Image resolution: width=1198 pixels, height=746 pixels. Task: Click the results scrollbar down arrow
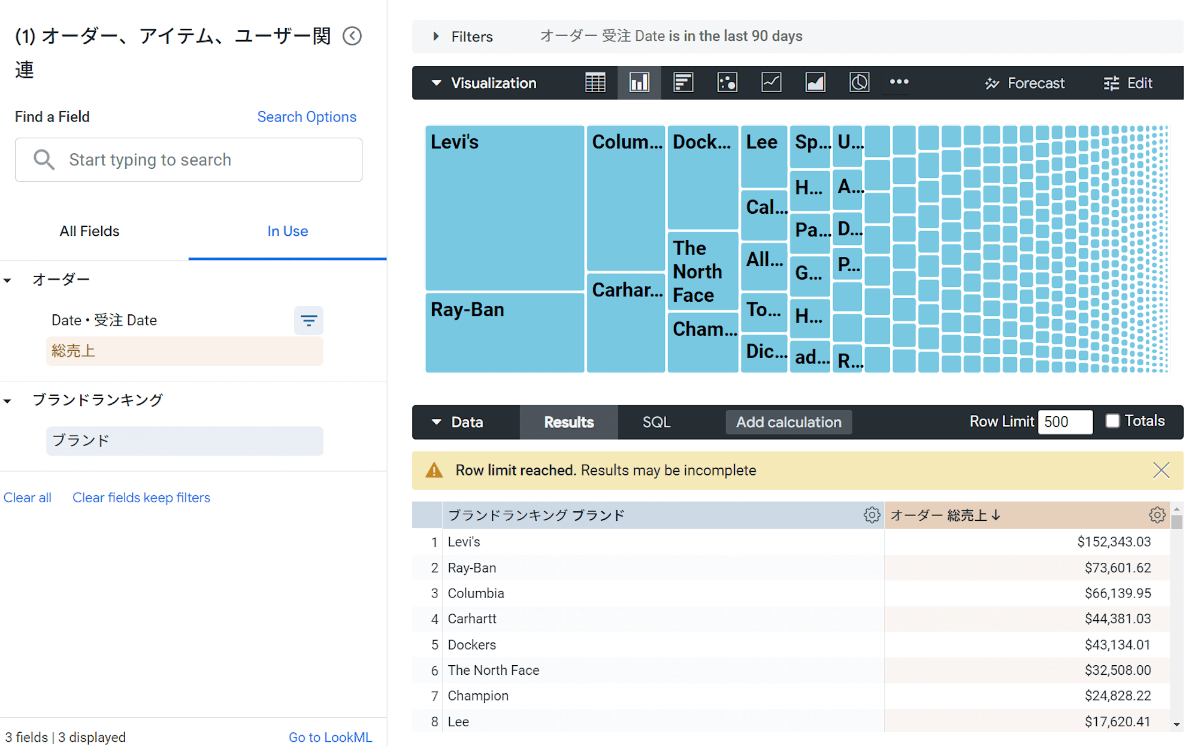tap(1176, 724)
